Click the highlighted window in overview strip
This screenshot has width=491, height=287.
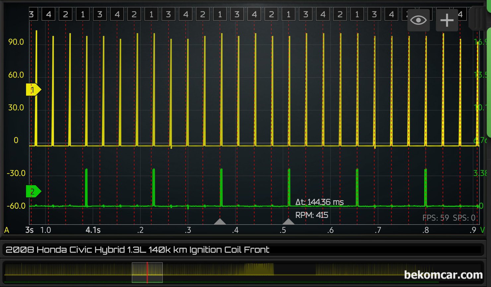coord(147,273)
